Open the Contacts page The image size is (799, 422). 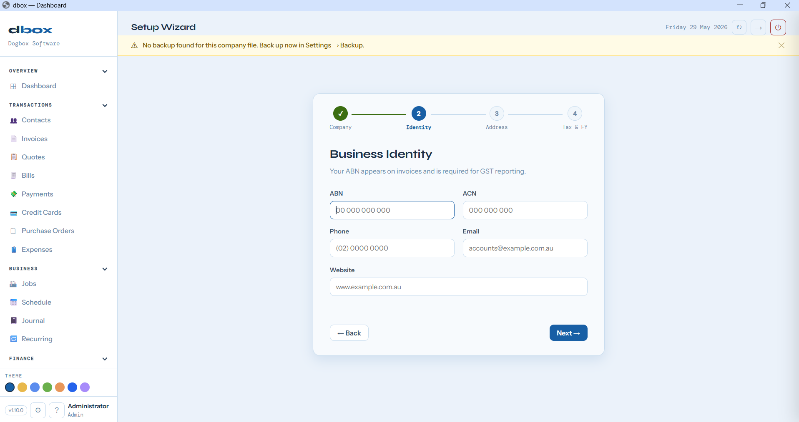[36, 120]
